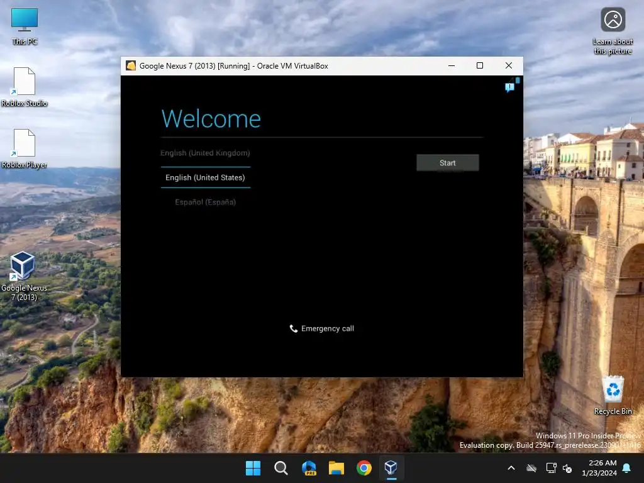Select English (United States) language
Image resolution: width=644 pixels, height=483 pixels.
[x=206, y=177]
